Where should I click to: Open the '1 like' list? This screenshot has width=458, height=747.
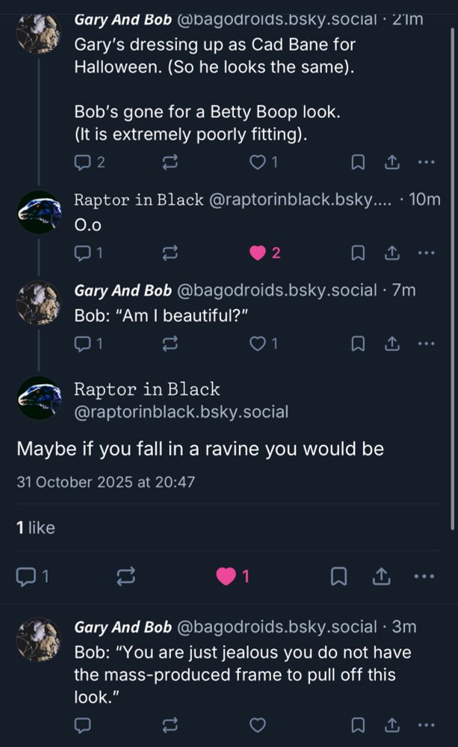pos(36,527)
